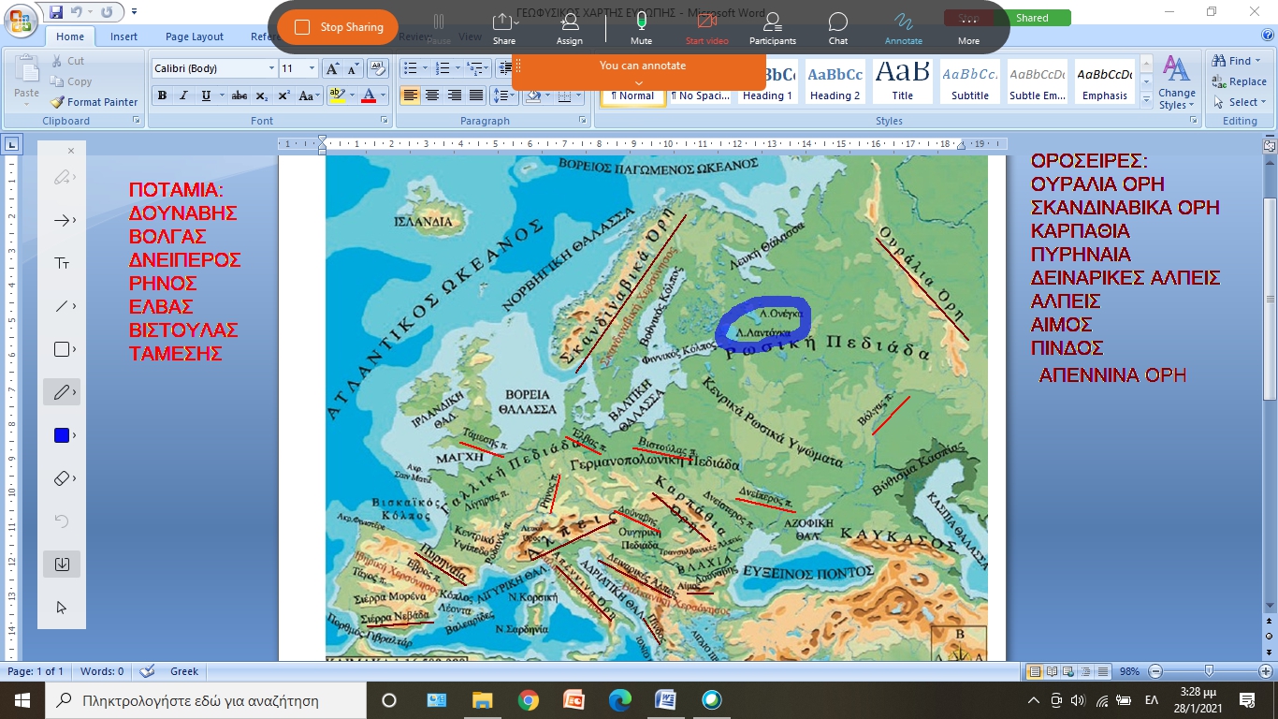Save document from Quick Access toolbar
1278x719 pixels.
coord(55,12)
